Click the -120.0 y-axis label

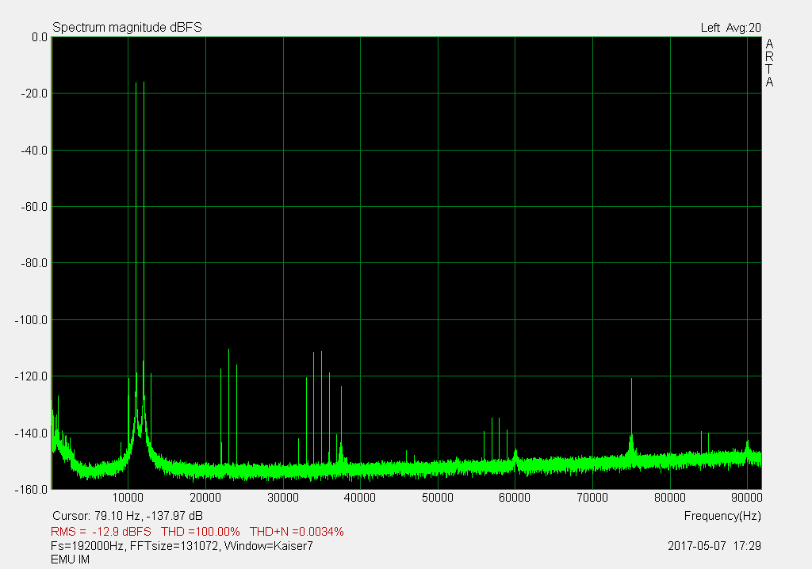[x=31, y=376]
